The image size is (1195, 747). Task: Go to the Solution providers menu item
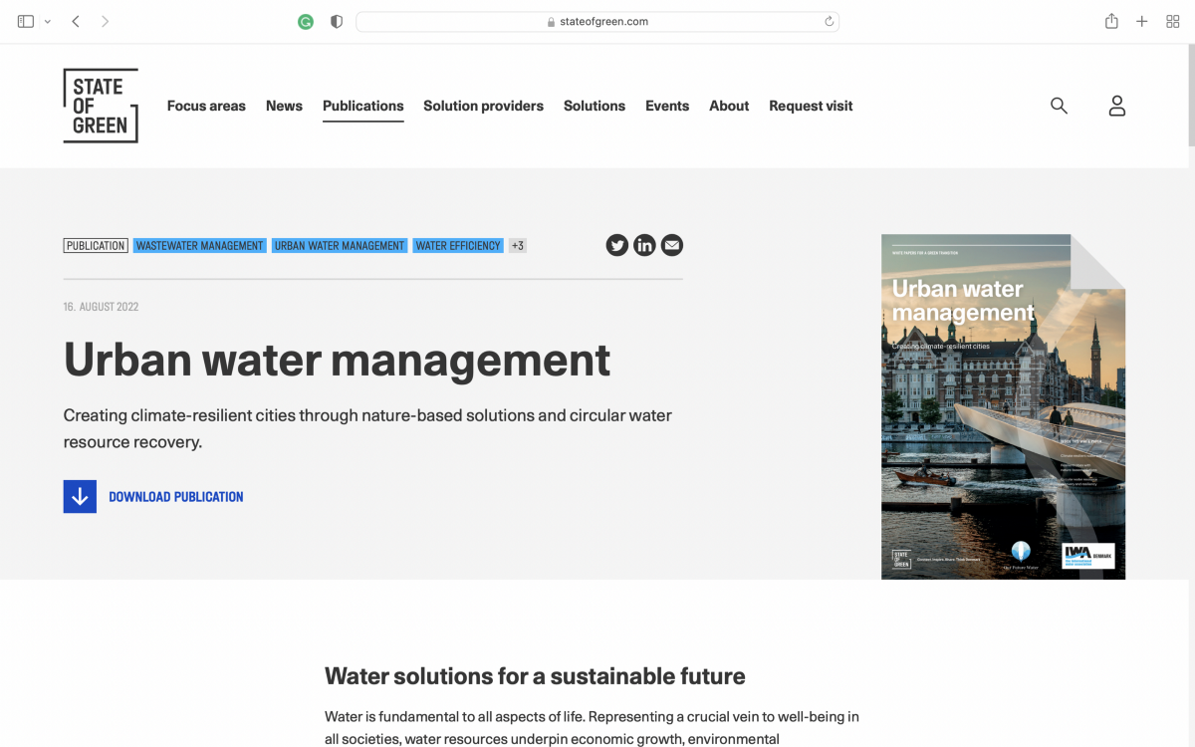[483, 106]
